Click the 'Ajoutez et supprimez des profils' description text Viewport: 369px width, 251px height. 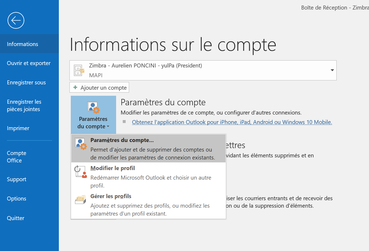(150, 209)
